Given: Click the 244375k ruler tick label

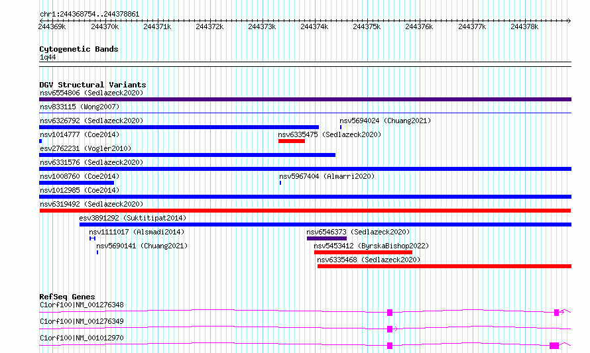Looking at the screenshot, I should pyautogui.click(x=367, y=26).
